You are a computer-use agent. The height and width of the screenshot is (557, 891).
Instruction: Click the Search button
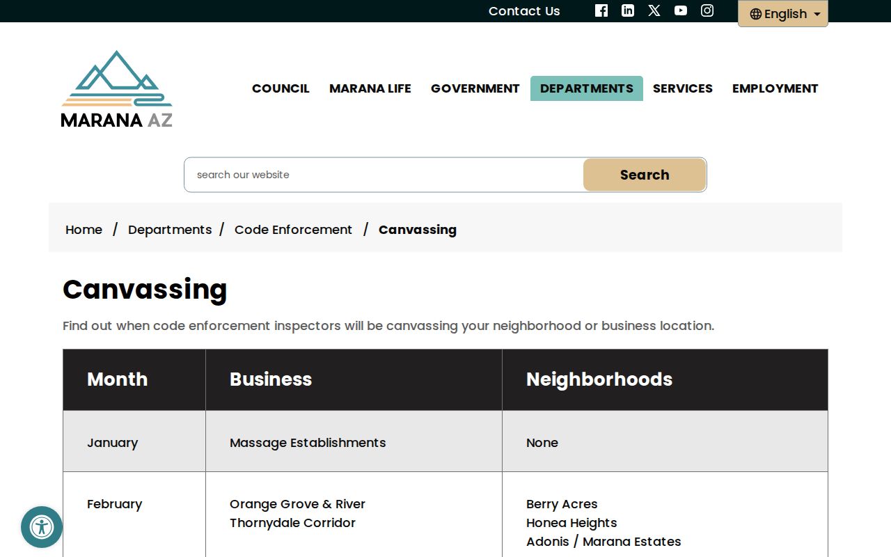(645, 175)
